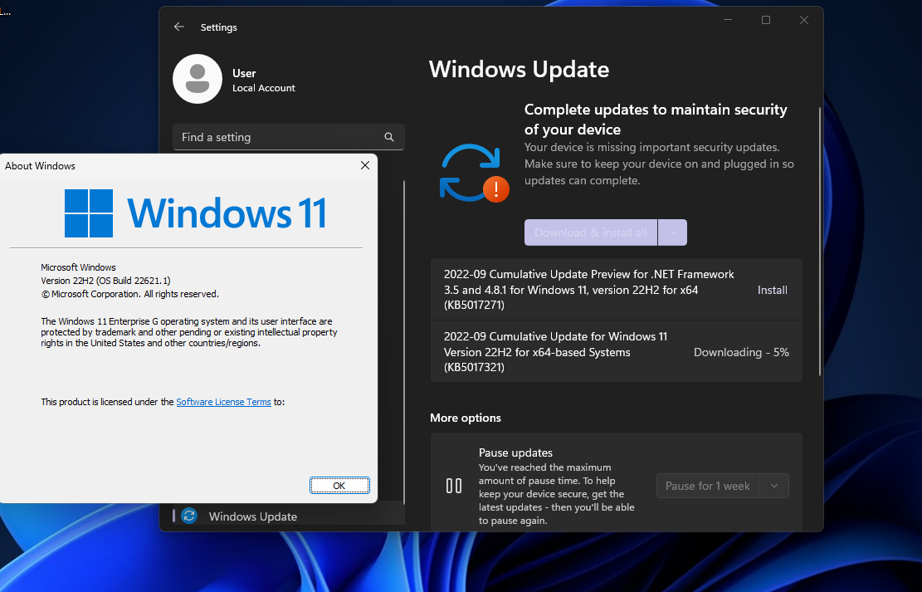Click the Pause updates heading
922x592 pixels.
515,453
